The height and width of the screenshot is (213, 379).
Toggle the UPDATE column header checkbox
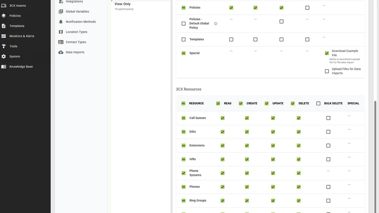pos(266,103)
